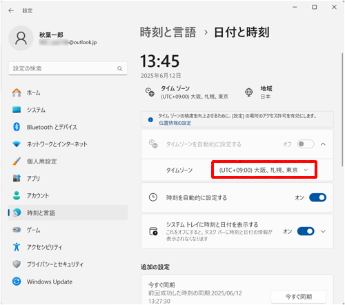The image size is (345, 305).
Task: Open the 位置情報の設定 link
Action: [x=175, y=123]
